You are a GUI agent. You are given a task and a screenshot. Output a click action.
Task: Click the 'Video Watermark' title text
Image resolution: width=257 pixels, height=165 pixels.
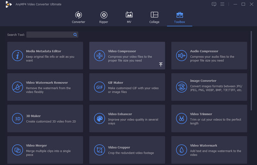coord(203,145)
